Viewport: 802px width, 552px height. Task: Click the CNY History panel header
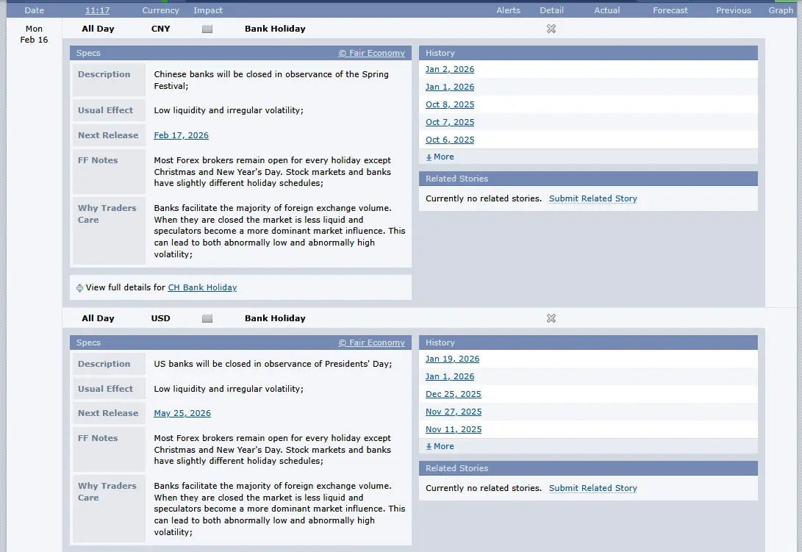click(588, 53)
